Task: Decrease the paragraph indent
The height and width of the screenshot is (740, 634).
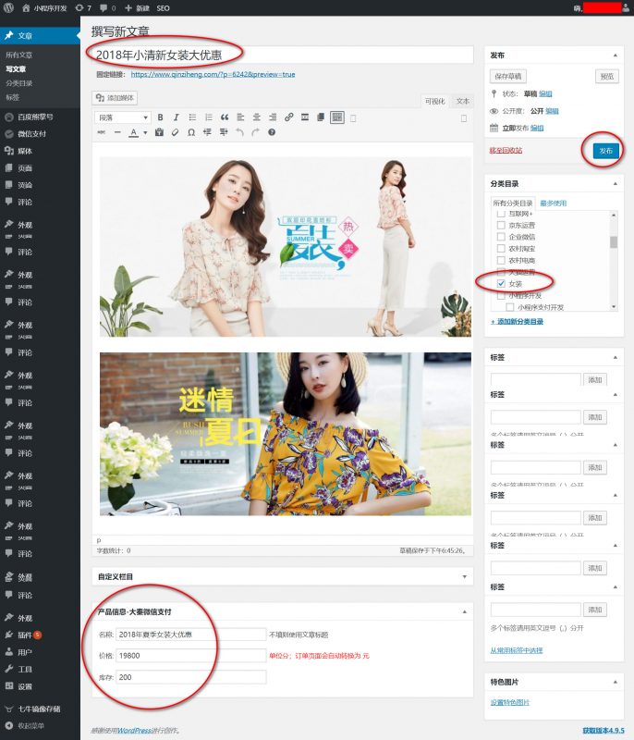Action: 207,132
